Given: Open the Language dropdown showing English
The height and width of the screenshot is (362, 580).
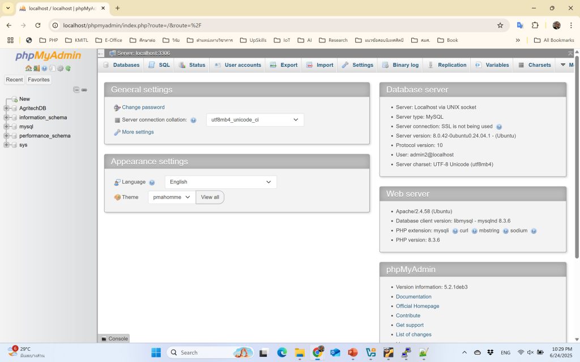Looking at the screenshot, I should pyautogui.click(x=220, y=182).
